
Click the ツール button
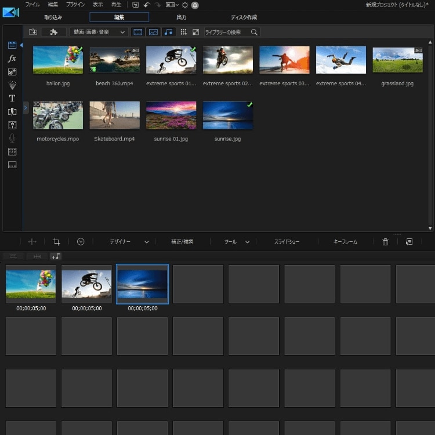tap(230, 242)
